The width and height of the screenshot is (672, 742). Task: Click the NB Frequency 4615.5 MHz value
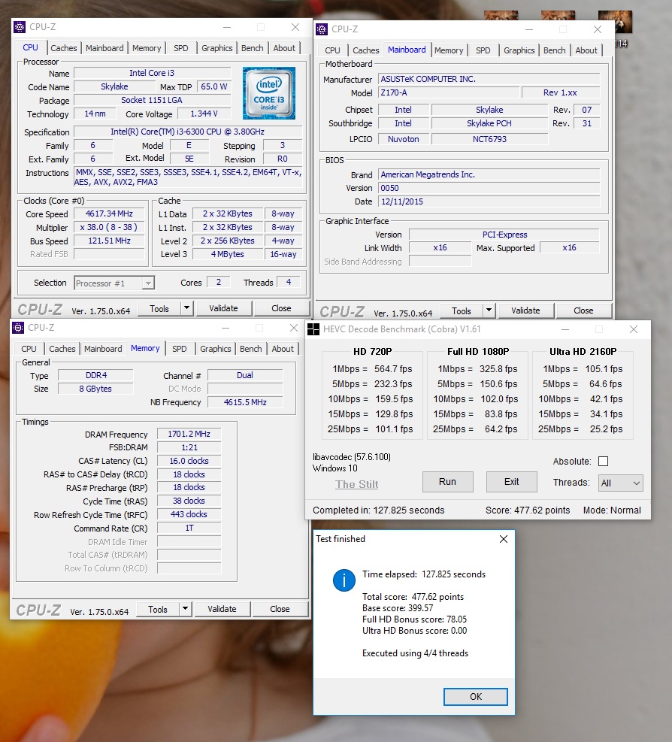[x=245, y=402]
